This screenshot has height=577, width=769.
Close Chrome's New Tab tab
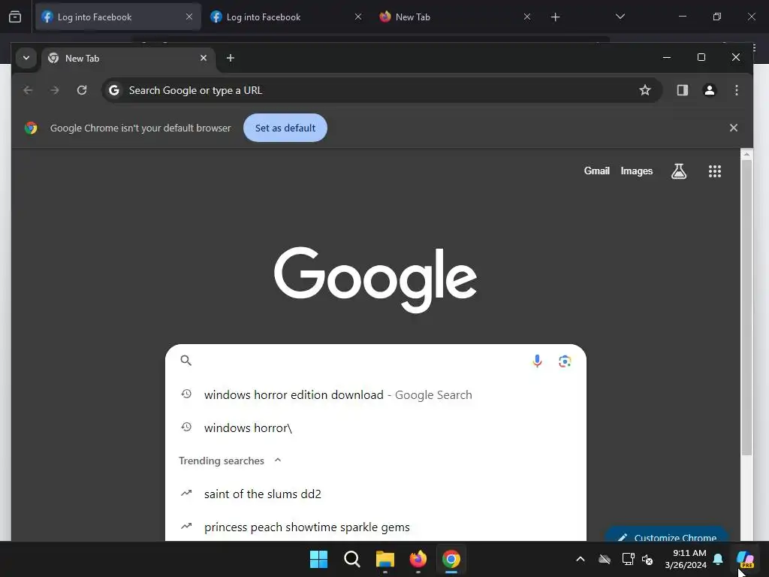[x=203, y=58]
